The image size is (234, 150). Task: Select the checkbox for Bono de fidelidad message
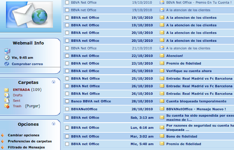(x=67, y=136)
